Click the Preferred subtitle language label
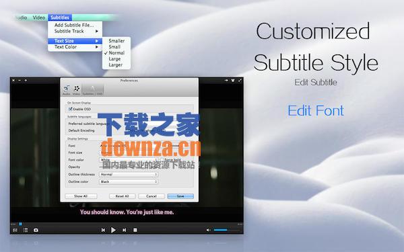The image size is (404, 252). [89, 124]
